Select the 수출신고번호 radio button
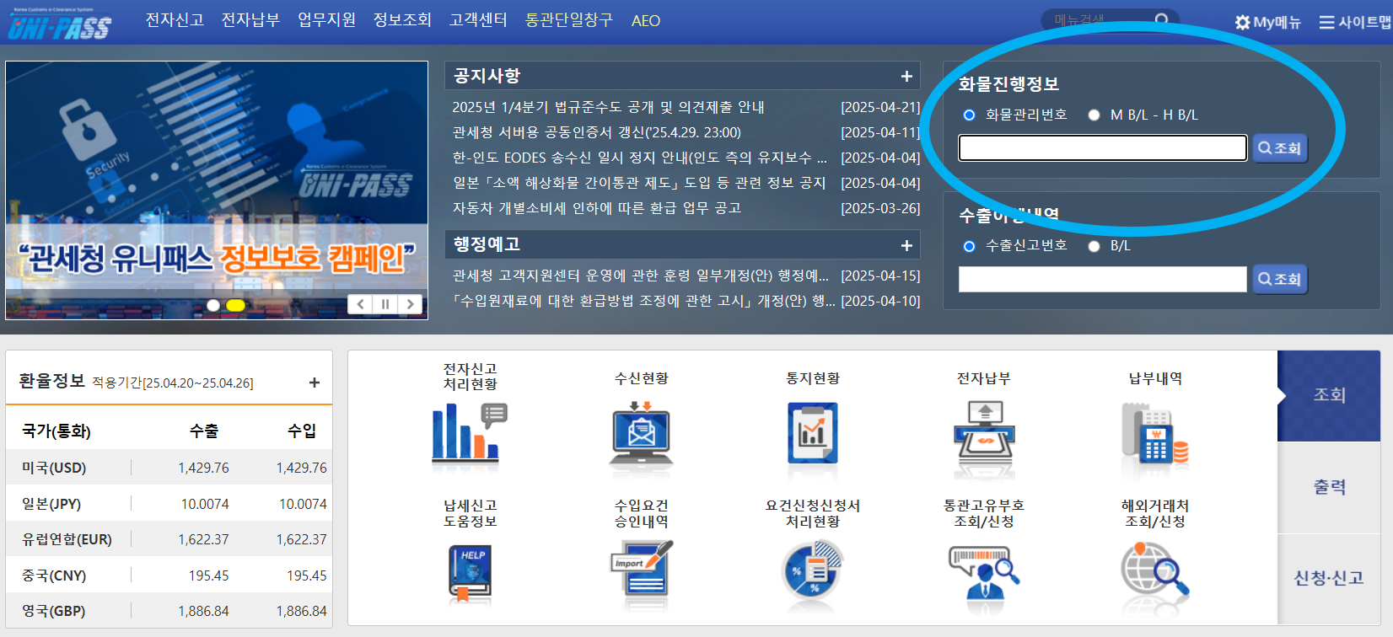This screenshot has height=637, width=1393. [x=969, y=246]
